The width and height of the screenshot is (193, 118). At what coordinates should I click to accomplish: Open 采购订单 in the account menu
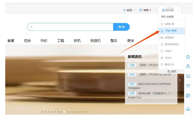(171, 24)
